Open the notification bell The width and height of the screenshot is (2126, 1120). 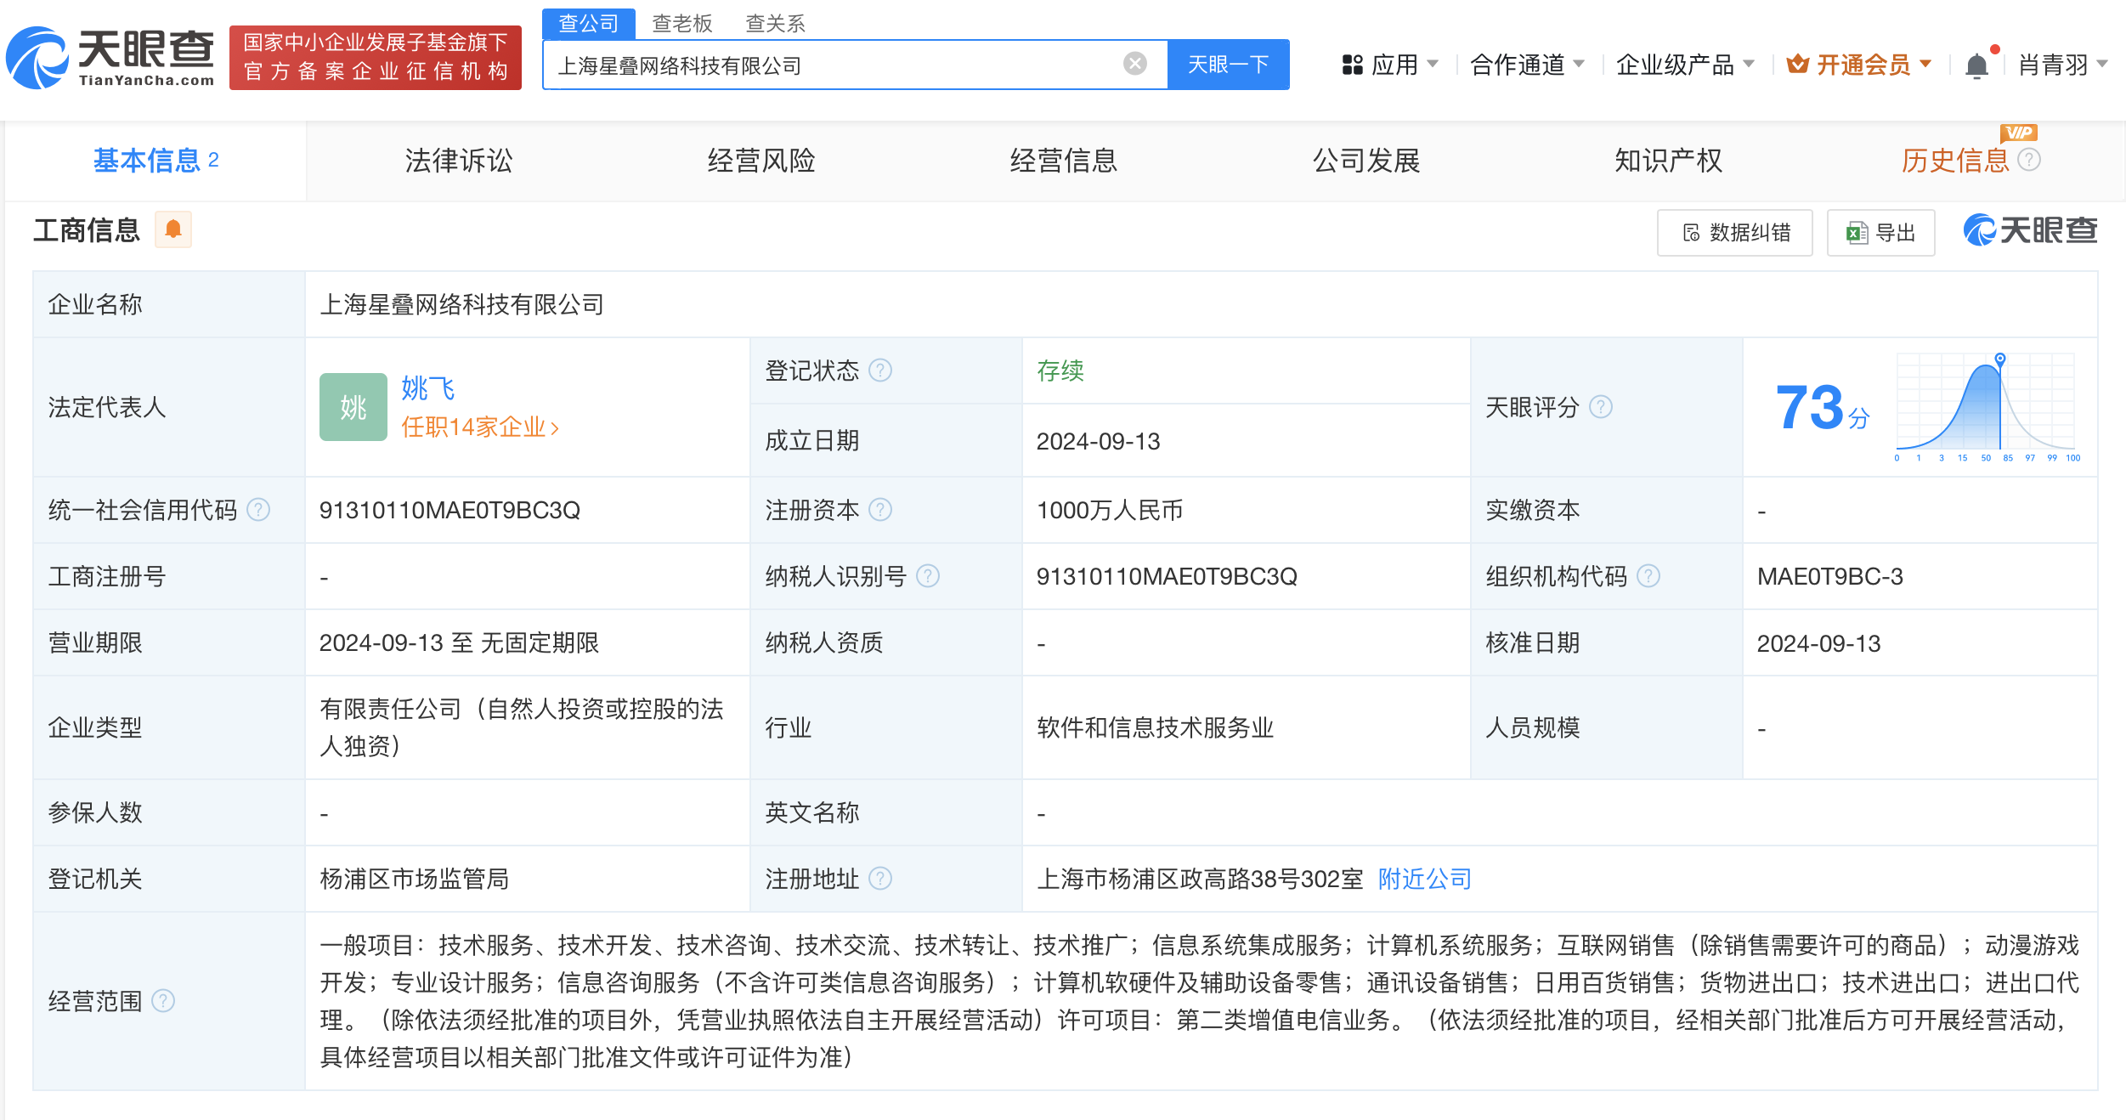click(1977, 64)
